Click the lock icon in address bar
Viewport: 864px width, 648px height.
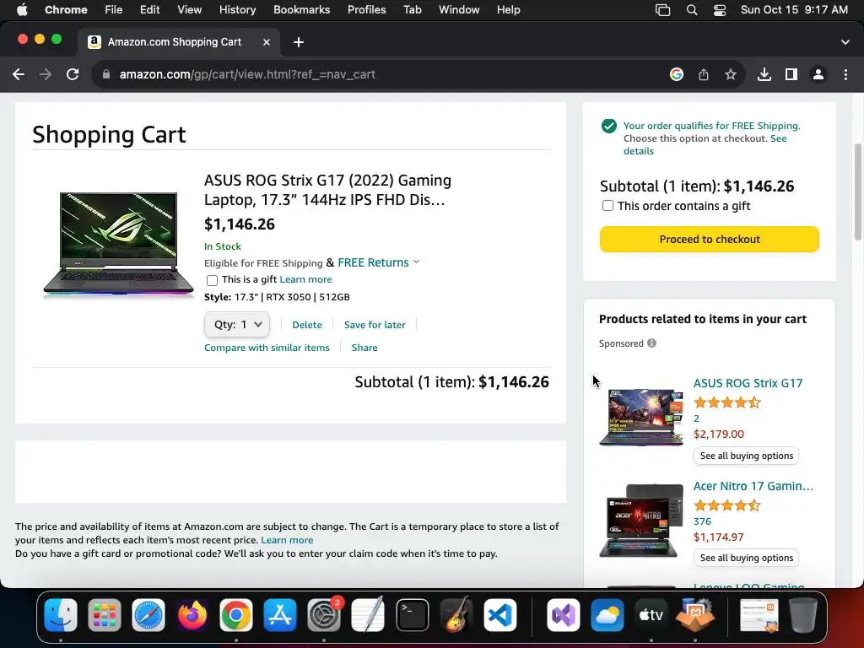[x=106, y=74]
